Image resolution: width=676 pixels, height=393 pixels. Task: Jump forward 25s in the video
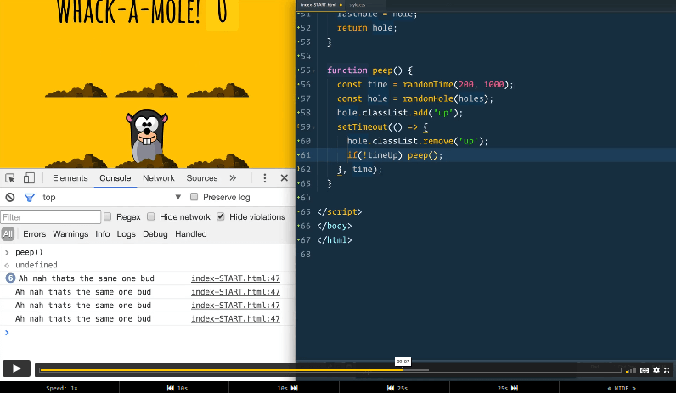pos(508,388)
